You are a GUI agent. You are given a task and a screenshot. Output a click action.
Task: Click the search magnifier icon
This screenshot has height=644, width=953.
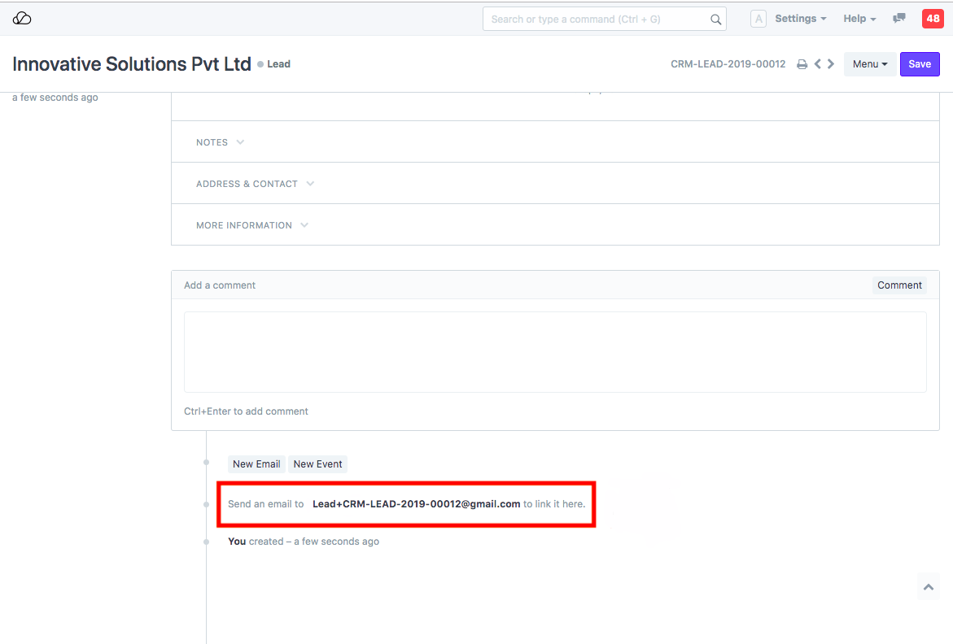(x=716, y=20)
